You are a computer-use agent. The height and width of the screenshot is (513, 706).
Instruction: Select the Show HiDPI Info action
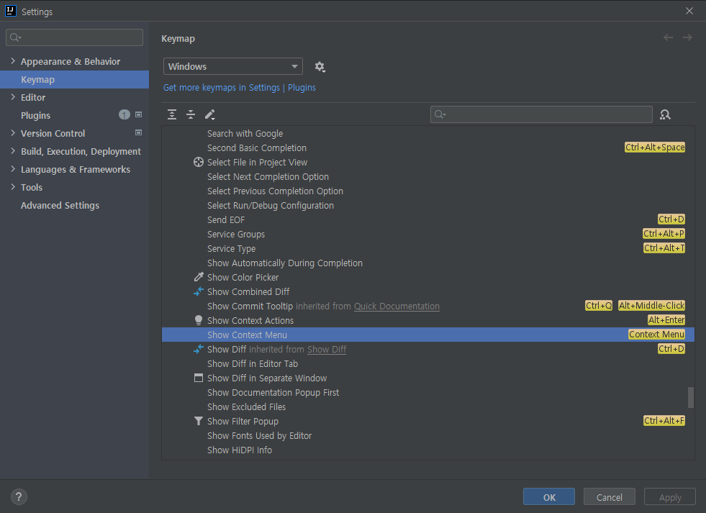[427, 450]
